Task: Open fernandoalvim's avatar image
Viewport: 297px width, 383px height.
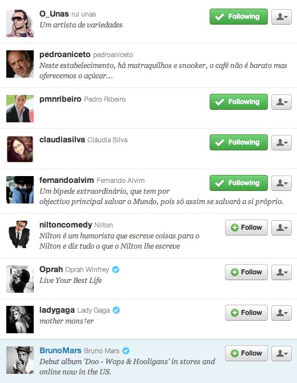Action: [x=20, y=190]
